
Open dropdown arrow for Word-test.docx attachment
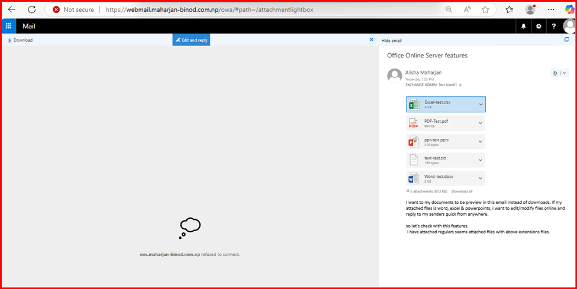point(481,178)
